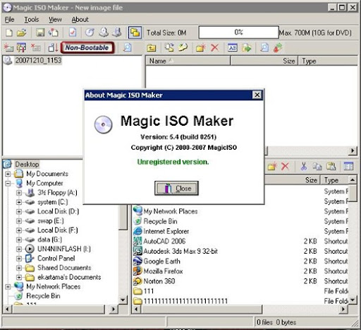The height and width of the screenshot is (330, 361).
Task: Click the magnifier find icon in upper right toolbar
Action: pyautogui.click(x=264, y=48)
